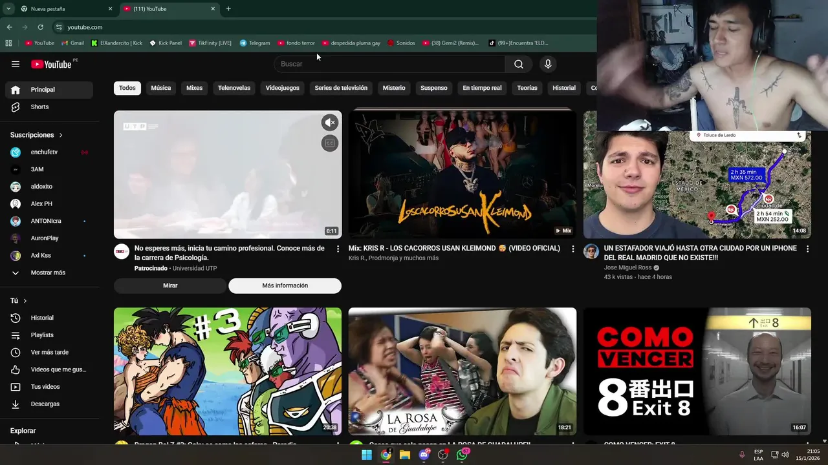Viewport: 828px width, 465px height.
Task: Open the browser apps grid icon
Action: click(8, 43)
